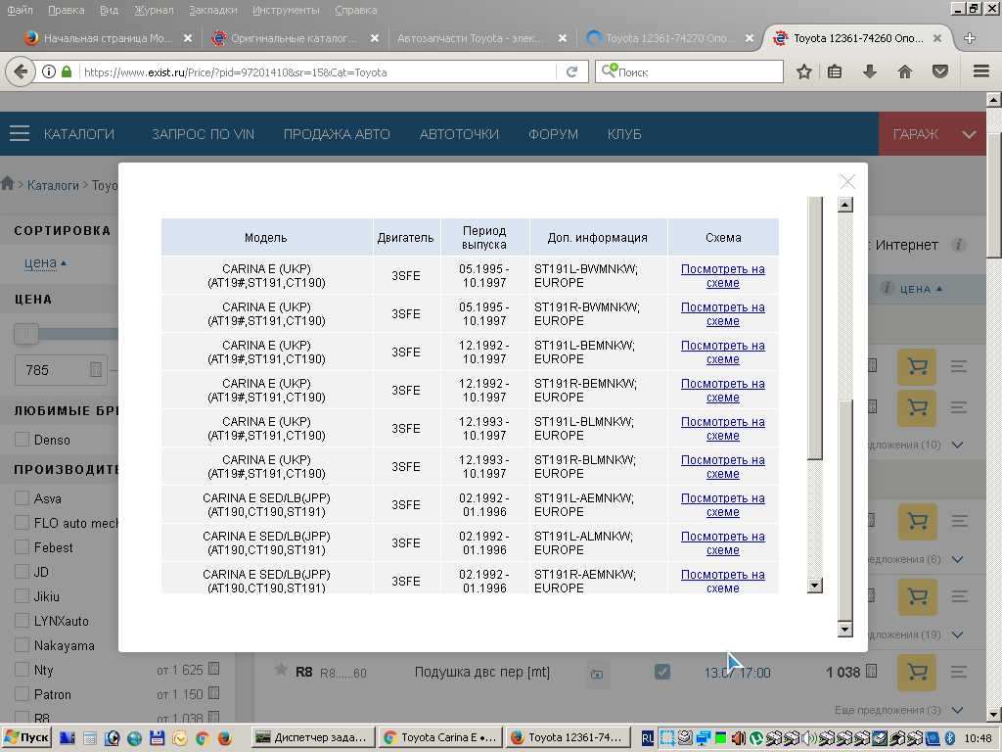The width and height of the screenshot is (1002, 752).
Task: Open the Firefox main menu button
Action: pyautogui.click(x=980, y=71)
